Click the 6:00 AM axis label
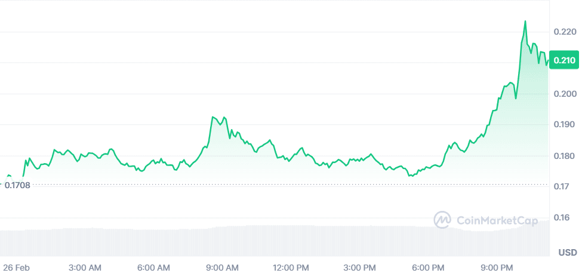The height and width of the screenshot is (273, 582). click(x=155, y=266)
